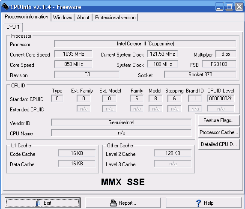Click the Standard CPUID Ext. Family field

[x=84, y=99]
